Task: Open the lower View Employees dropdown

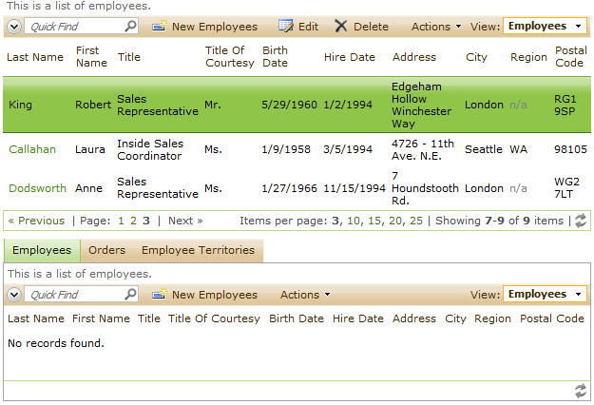Action: (545, 294)
